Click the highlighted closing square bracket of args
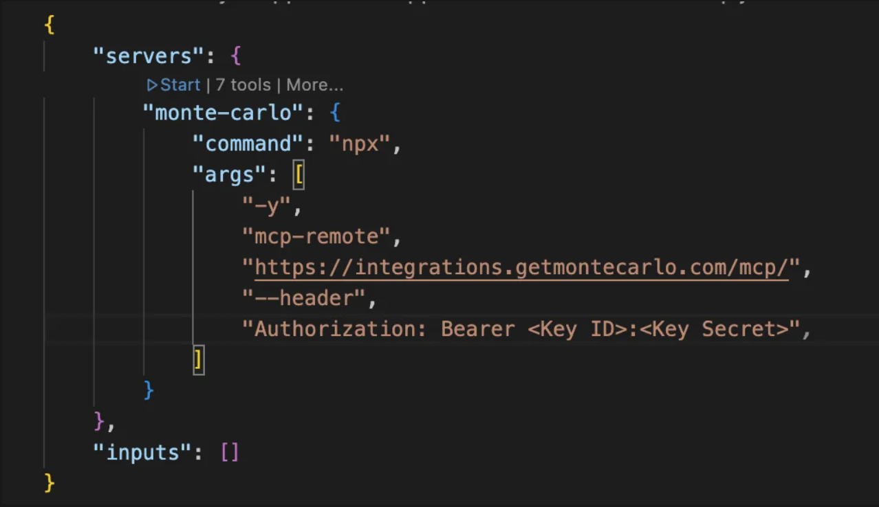 [x=199, y=360]
